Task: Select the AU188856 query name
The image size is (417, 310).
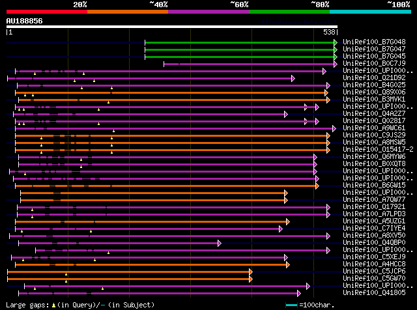Action: click(25, 21)
